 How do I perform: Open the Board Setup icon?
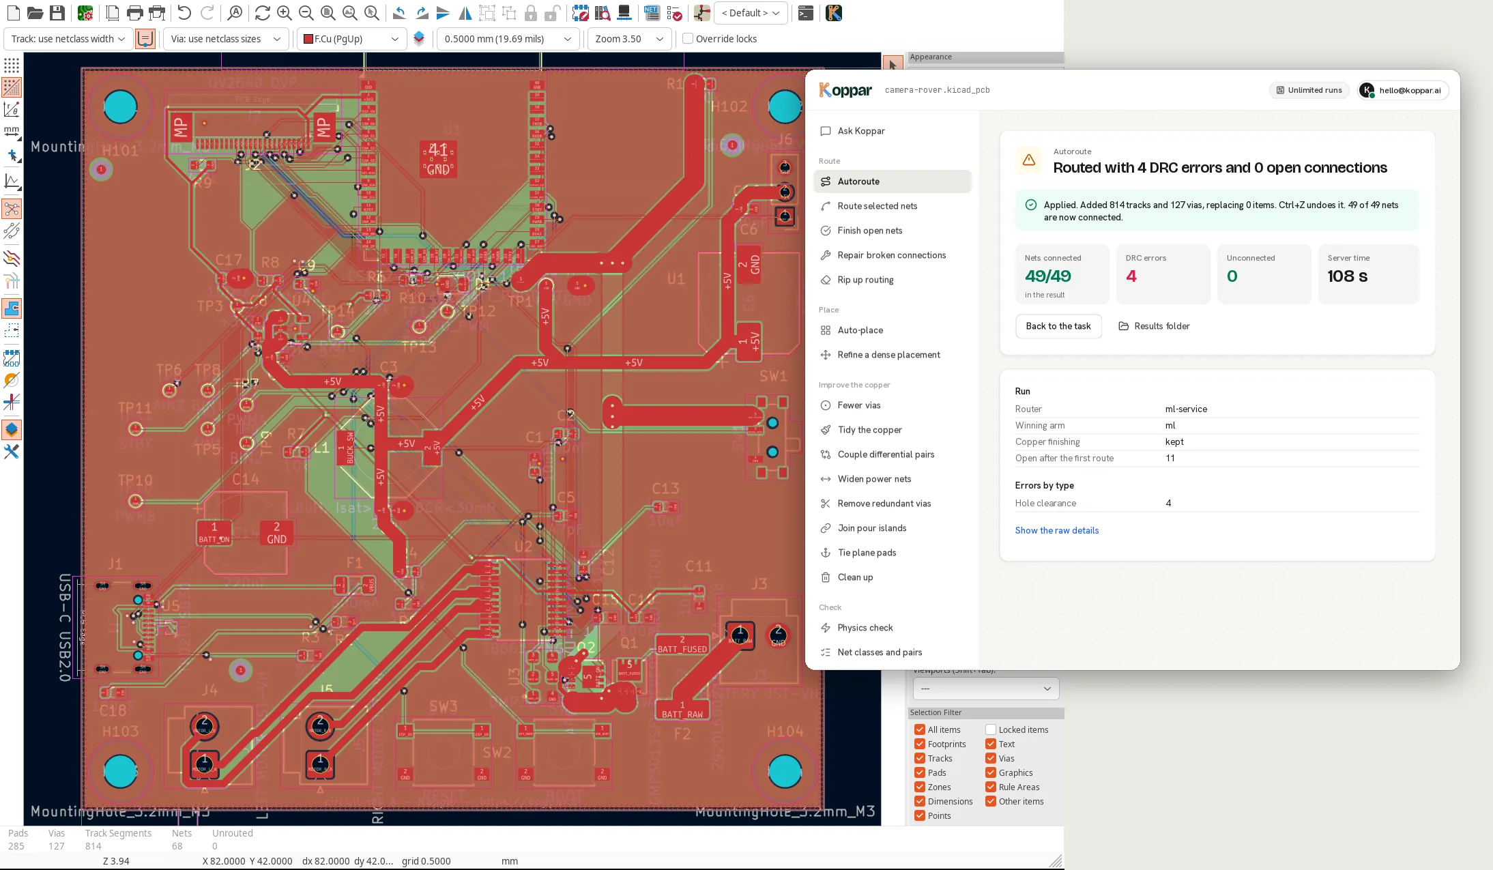click(x=85, y=13)
